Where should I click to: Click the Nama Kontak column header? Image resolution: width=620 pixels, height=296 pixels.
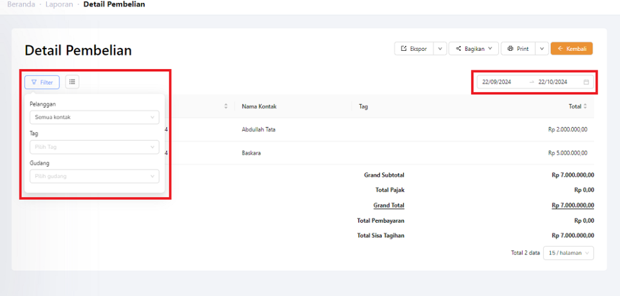click(x=259, y=107)
